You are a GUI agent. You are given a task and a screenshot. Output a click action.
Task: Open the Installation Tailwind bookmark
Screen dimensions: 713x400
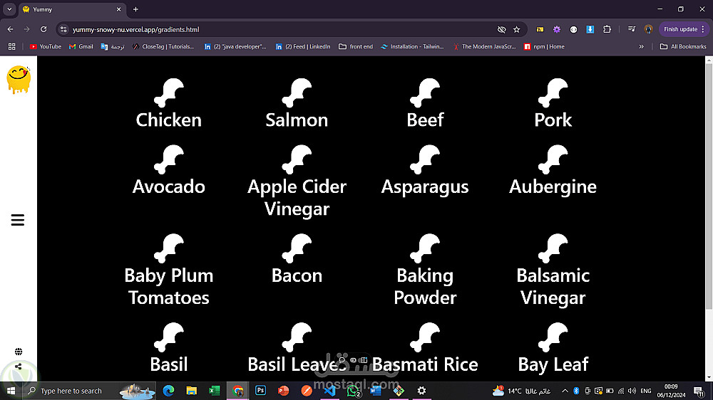pos(412,46)
